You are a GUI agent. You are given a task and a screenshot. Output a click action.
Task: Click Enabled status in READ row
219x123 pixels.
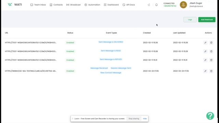tap(70, 51)
